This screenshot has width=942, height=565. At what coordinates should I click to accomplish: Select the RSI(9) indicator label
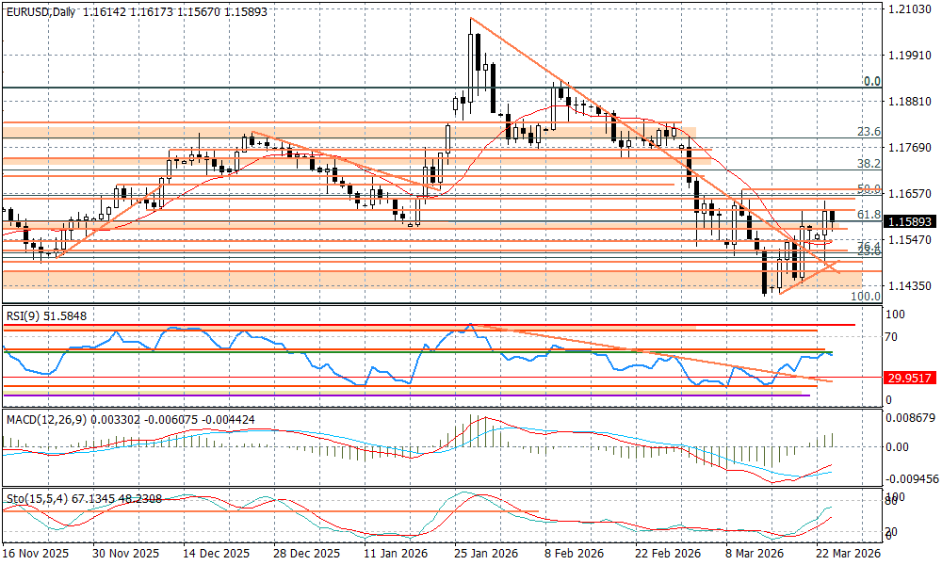coord(44,317)
